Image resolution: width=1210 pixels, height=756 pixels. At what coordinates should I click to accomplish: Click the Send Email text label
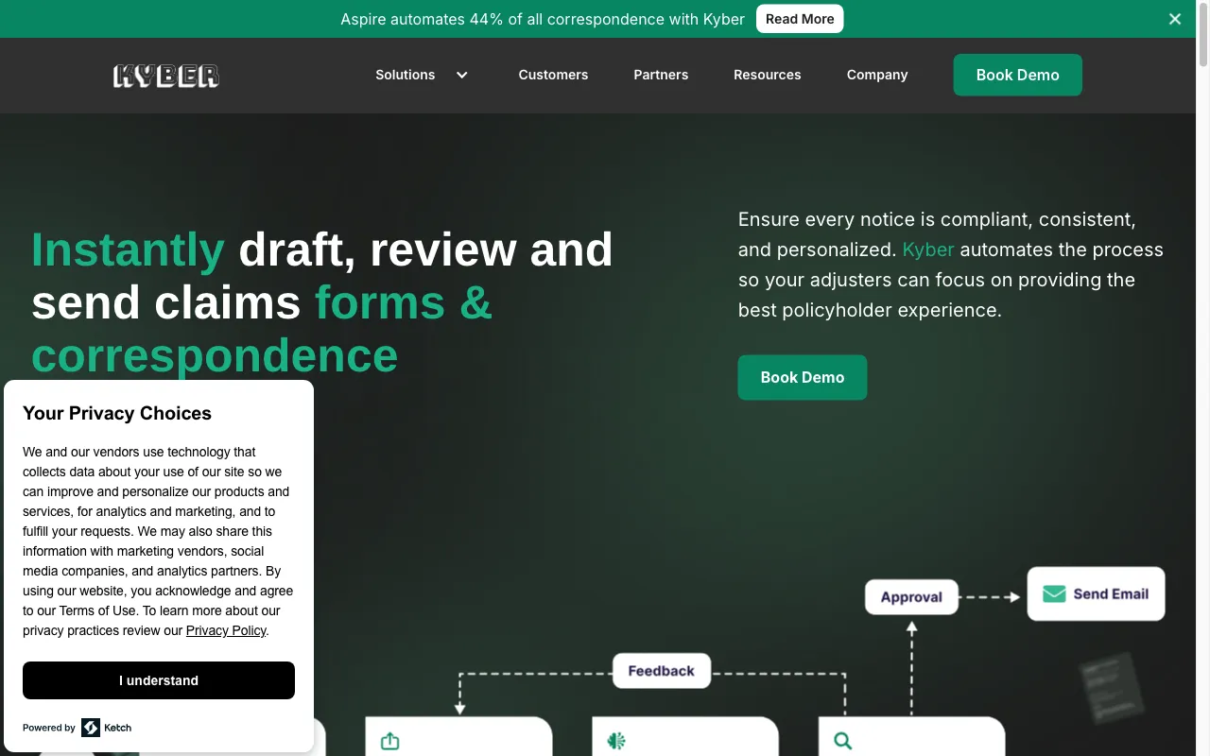(x=1111, y=593)
